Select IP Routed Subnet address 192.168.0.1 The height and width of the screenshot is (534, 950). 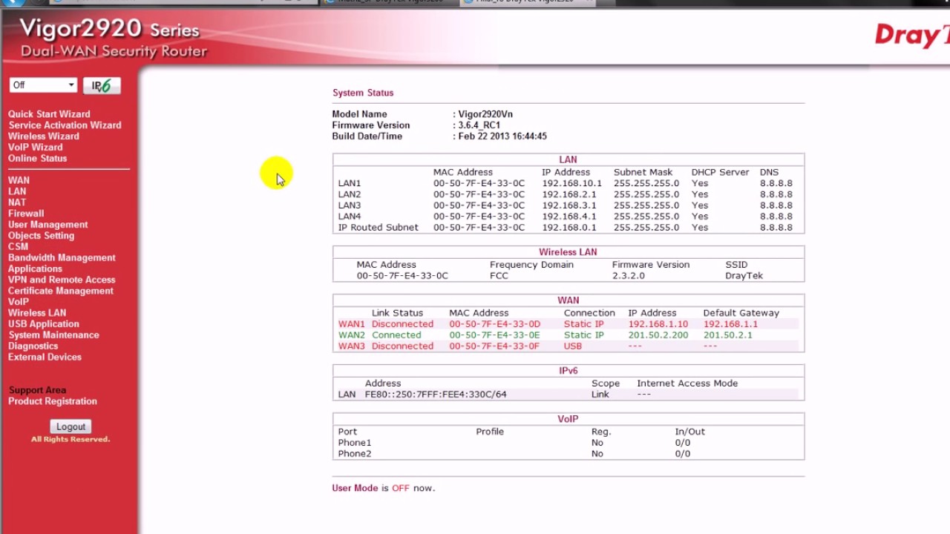click(x=569, y=228)
